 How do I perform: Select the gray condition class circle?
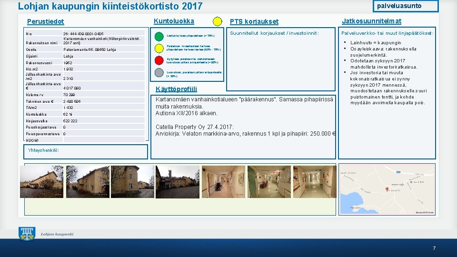(x=159, y=72)
